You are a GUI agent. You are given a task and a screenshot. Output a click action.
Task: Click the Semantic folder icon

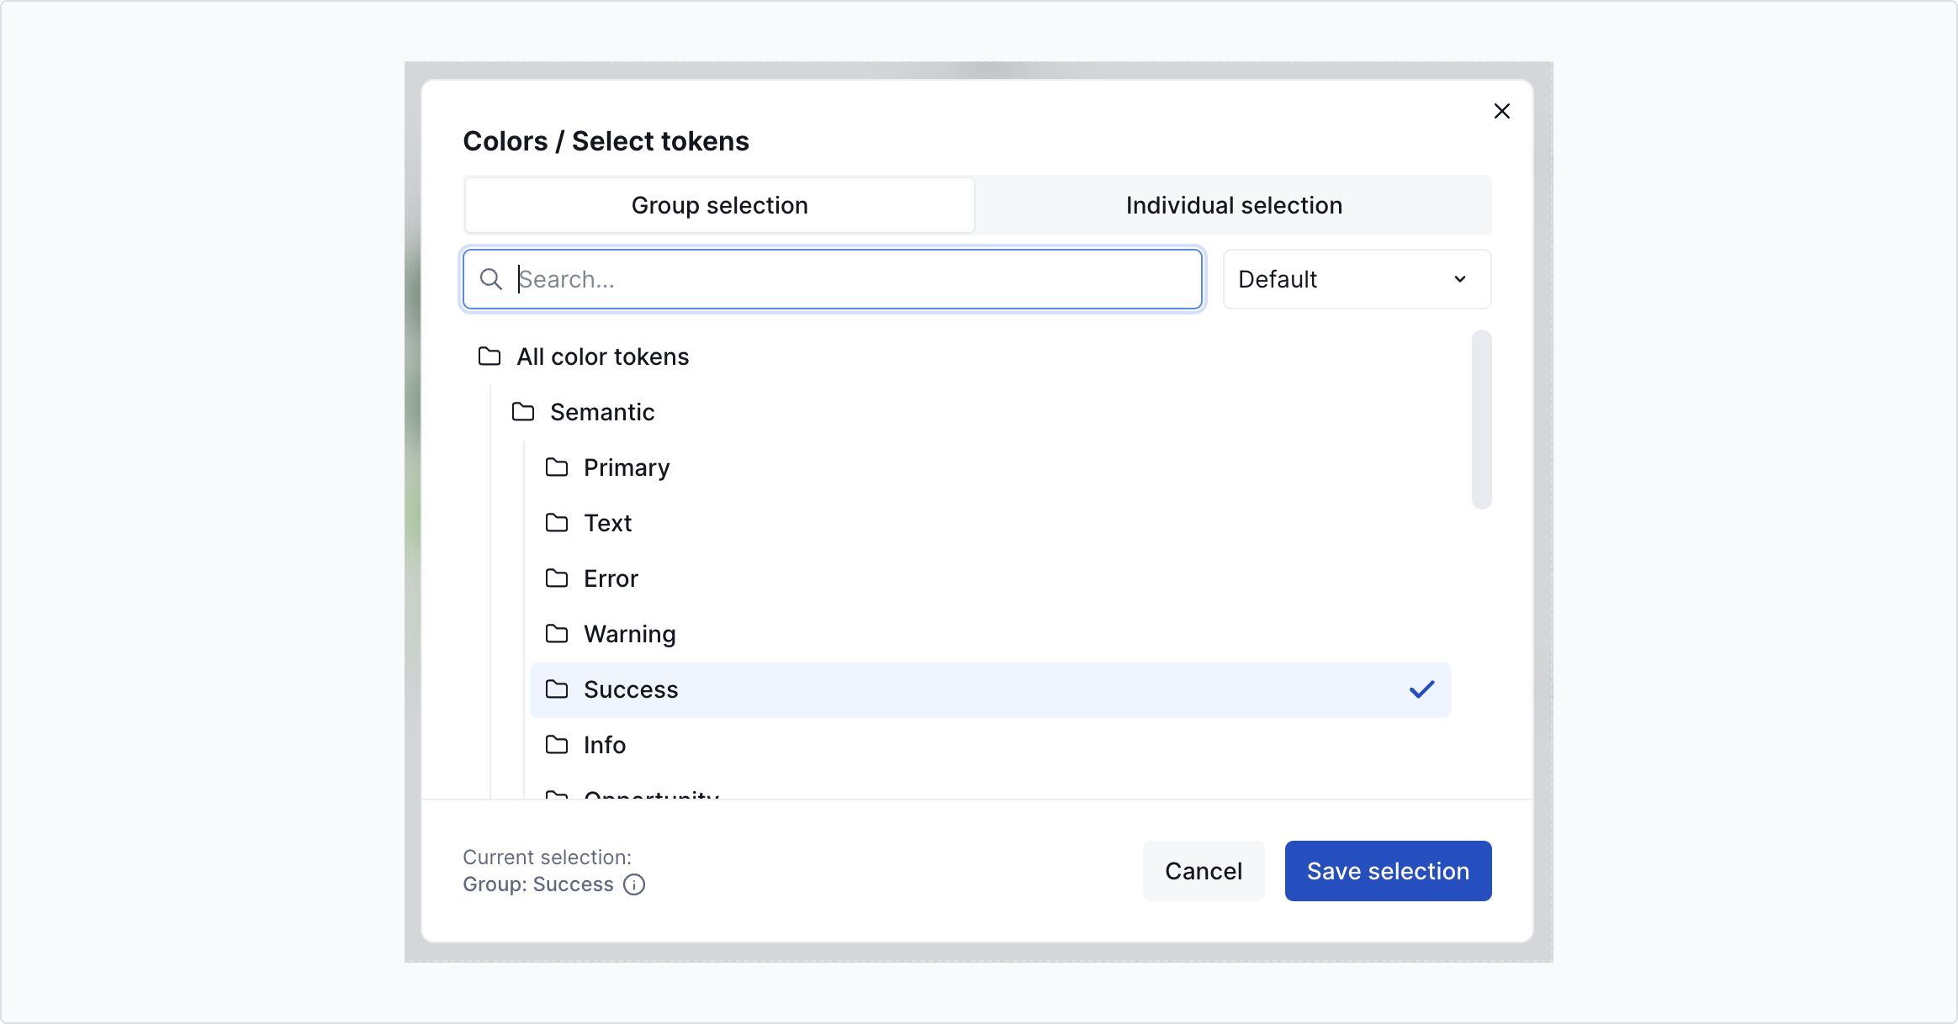523,412
